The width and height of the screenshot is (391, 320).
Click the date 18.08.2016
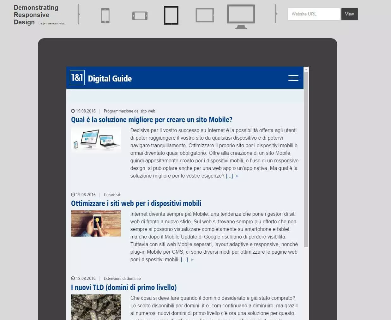coord(86,278)
